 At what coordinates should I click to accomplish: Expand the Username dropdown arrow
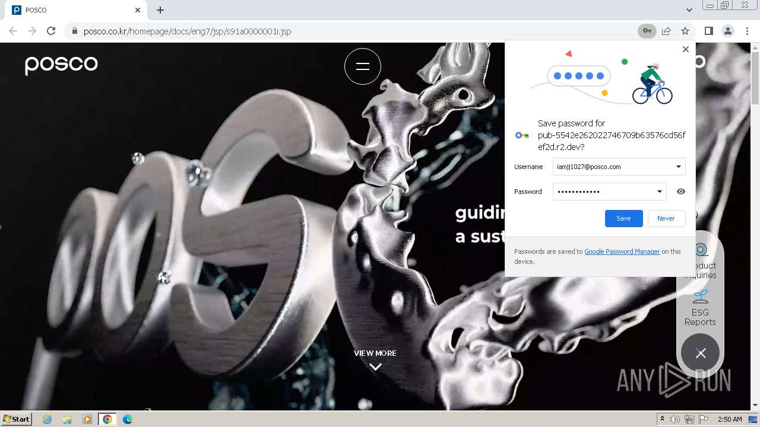pos(678,167)
